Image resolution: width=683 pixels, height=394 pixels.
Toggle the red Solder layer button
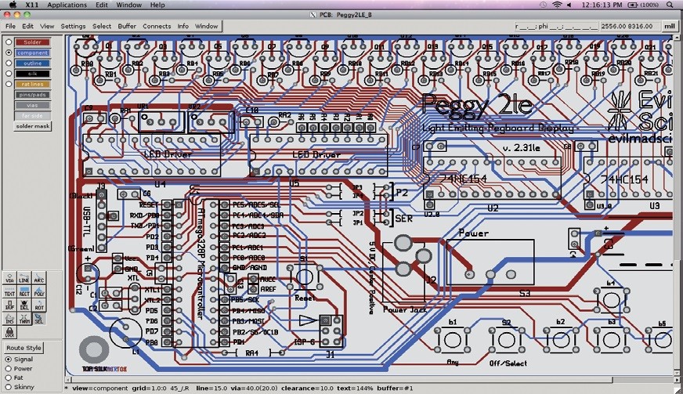point(33,42)
